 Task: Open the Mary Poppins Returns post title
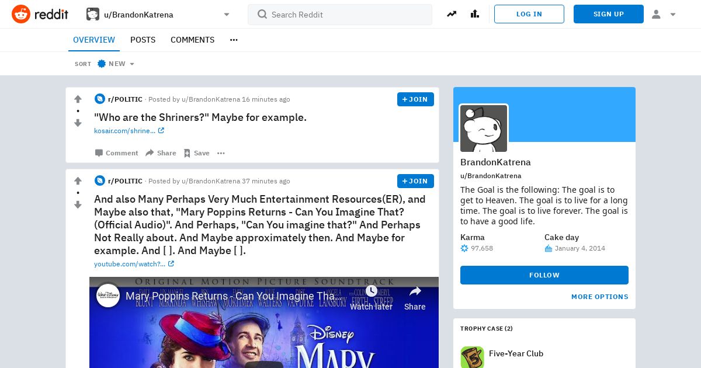pyautogui.click(x=260, y=225)
